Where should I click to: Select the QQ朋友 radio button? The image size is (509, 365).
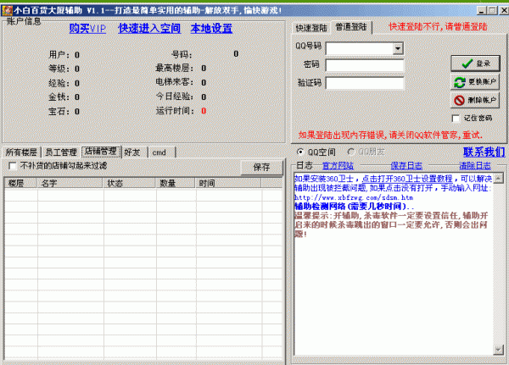pyautogui.click(x=350, y=152)
